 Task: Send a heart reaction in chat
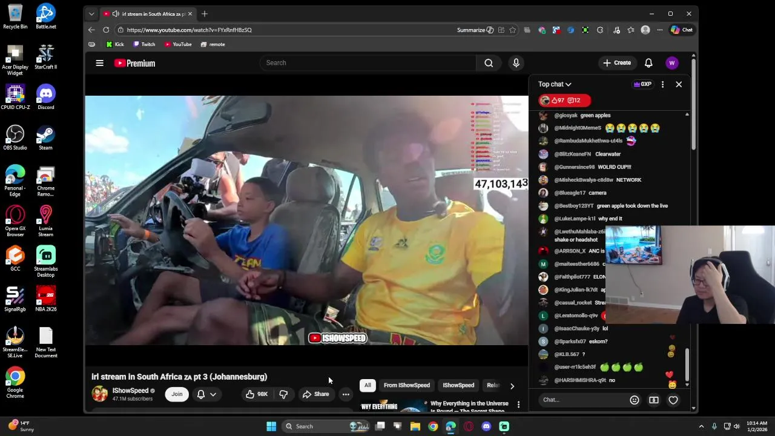point(673,400)
